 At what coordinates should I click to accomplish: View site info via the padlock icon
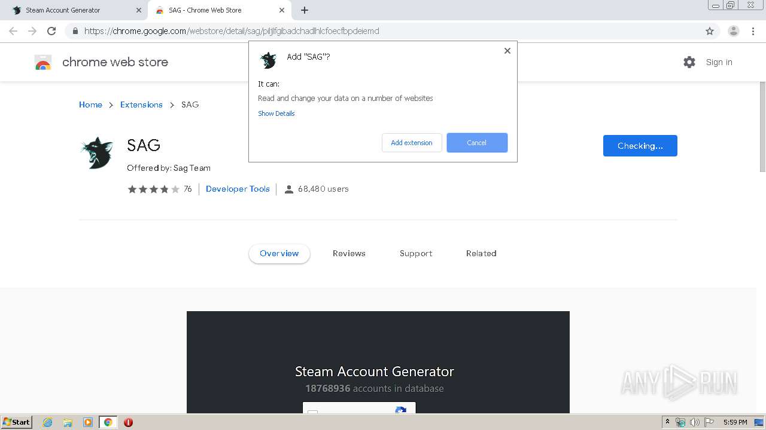[75, 31]
